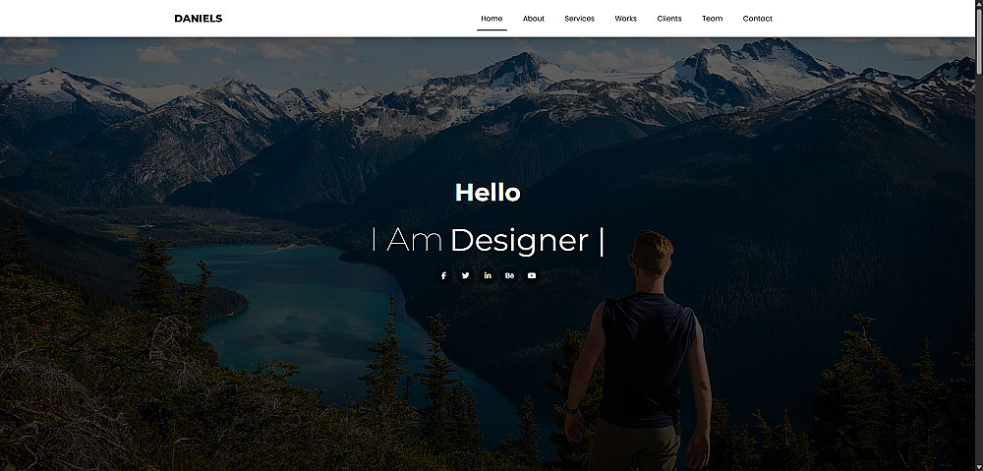Open the Team nav link
Image resolution: width=983 pixels, height=471 pixels.
point(712,19)
